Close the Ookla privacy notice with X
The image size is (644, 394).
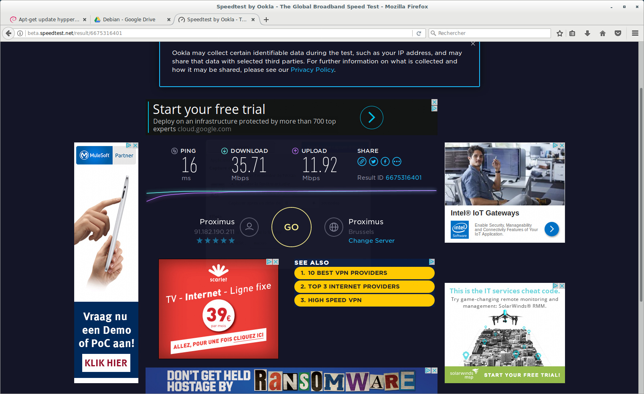473,44
